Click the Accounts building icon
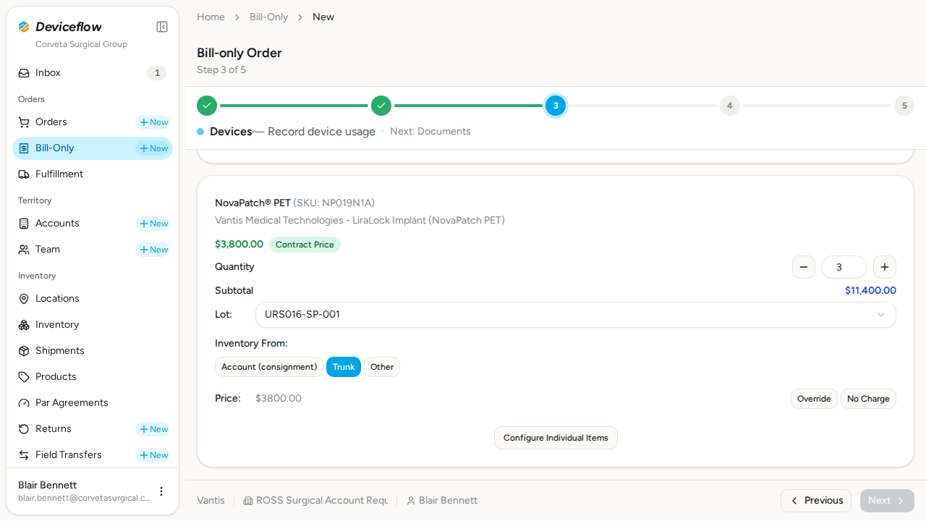Image resolution: width=926 pixels, height=521 pixels. pyautogui.click(x=24, y=224)
